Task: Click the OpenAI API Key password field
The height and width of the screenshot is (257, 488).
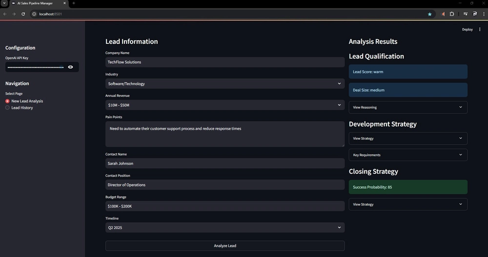Action: [x=36, y=67]
